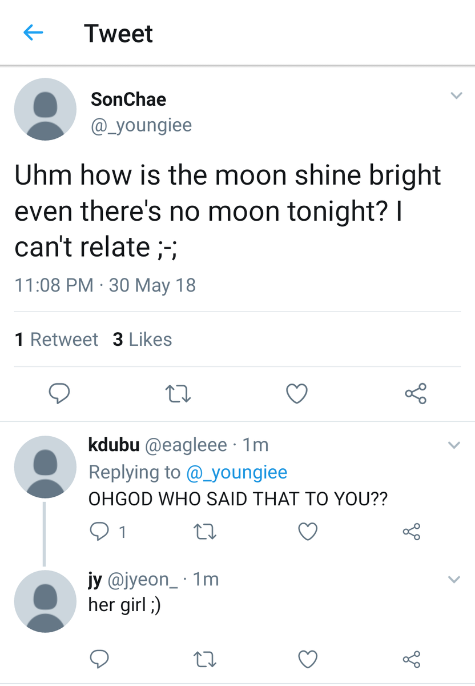The width and height of the screenshot is (475, 686).
Task: View the 3 Likes list
Action: (x=142, y=340)
